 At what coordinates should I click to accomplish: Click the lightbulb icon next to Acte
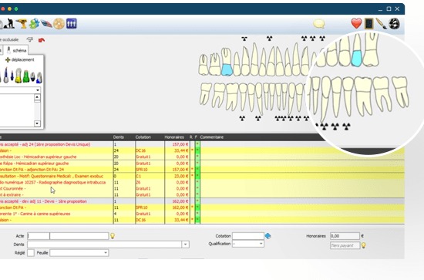pos(113,236)
